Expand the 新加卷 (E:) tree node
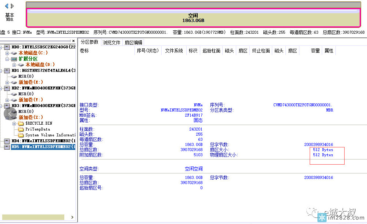367x224 pixels. point(7,82)
